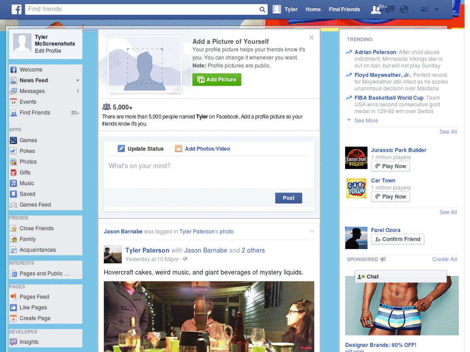Click See All under Trending
The image size is (470, 352).
[x=448, y=132]
